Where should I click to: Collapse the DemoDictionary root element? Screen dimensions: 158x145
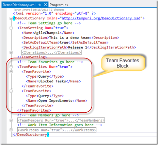[11, 18]
